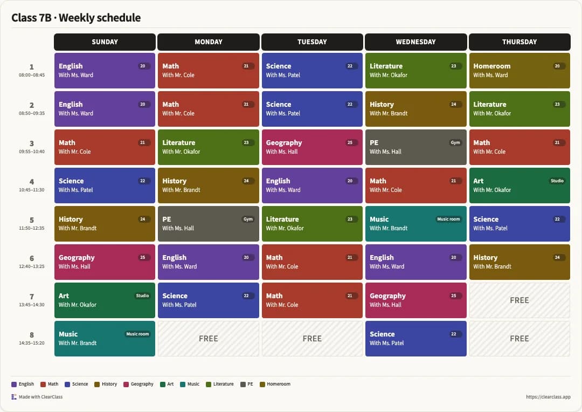
Task: Click With Mr. Okafor on Tuesday Literature
Action: [285, 228]
